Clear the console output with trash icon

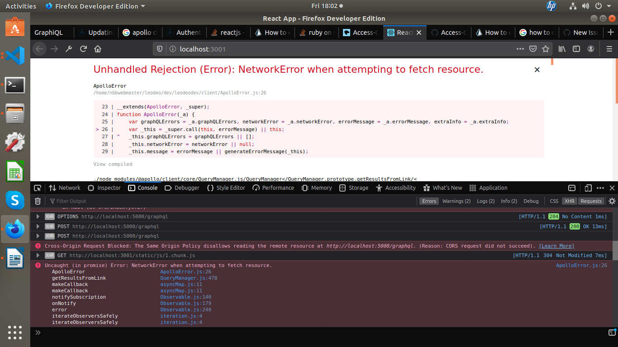[x=38, y=201]
